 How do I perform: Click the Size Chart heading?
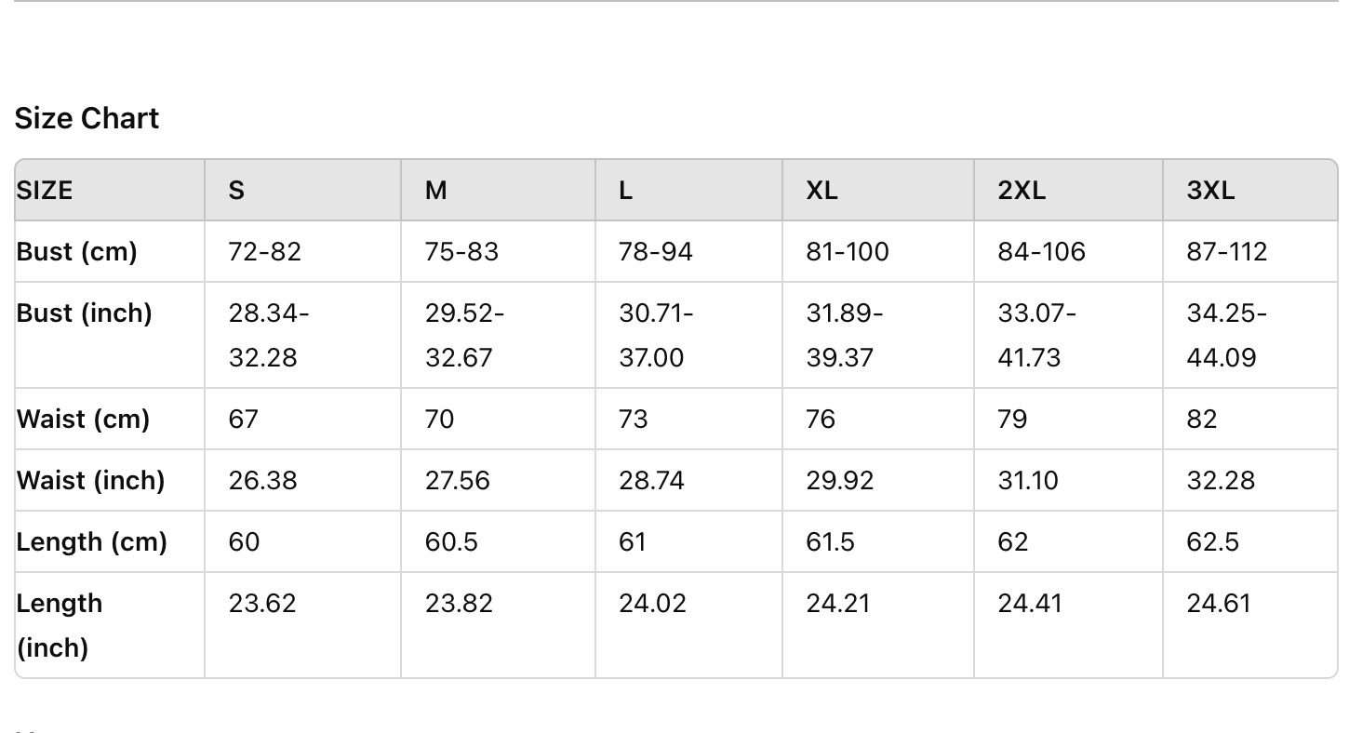(x=87, y=118)
